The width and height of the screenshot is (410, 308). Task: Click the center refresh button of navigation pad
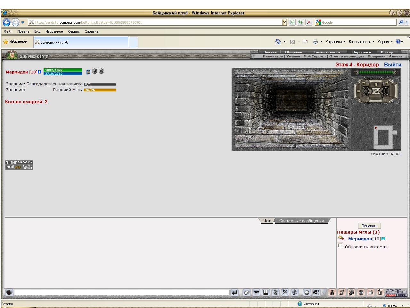click(376, 91)
